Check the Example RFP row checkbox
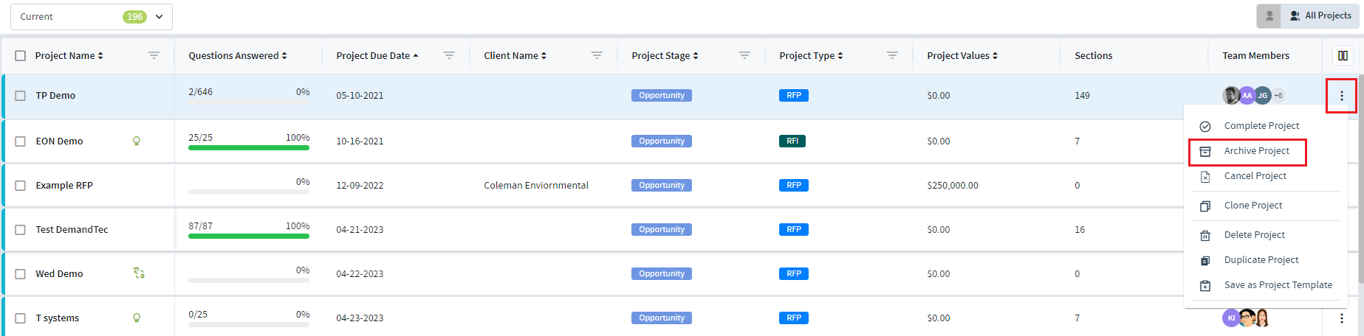 point(21,186)
